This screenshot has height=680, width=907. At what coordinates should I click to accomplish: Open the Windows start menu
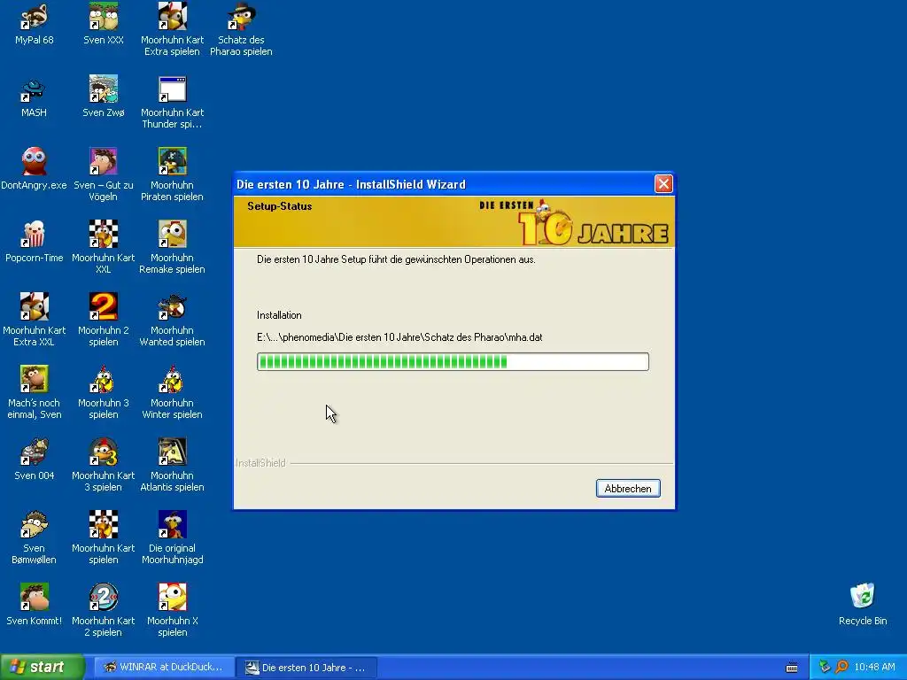click(42, 667)
